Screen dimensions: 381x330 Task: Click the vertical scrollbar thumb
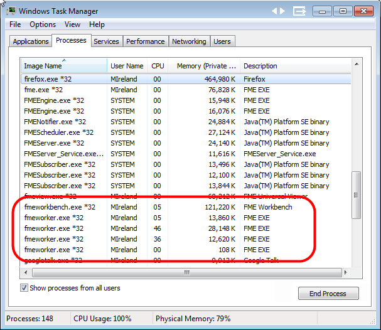point(357,195)
